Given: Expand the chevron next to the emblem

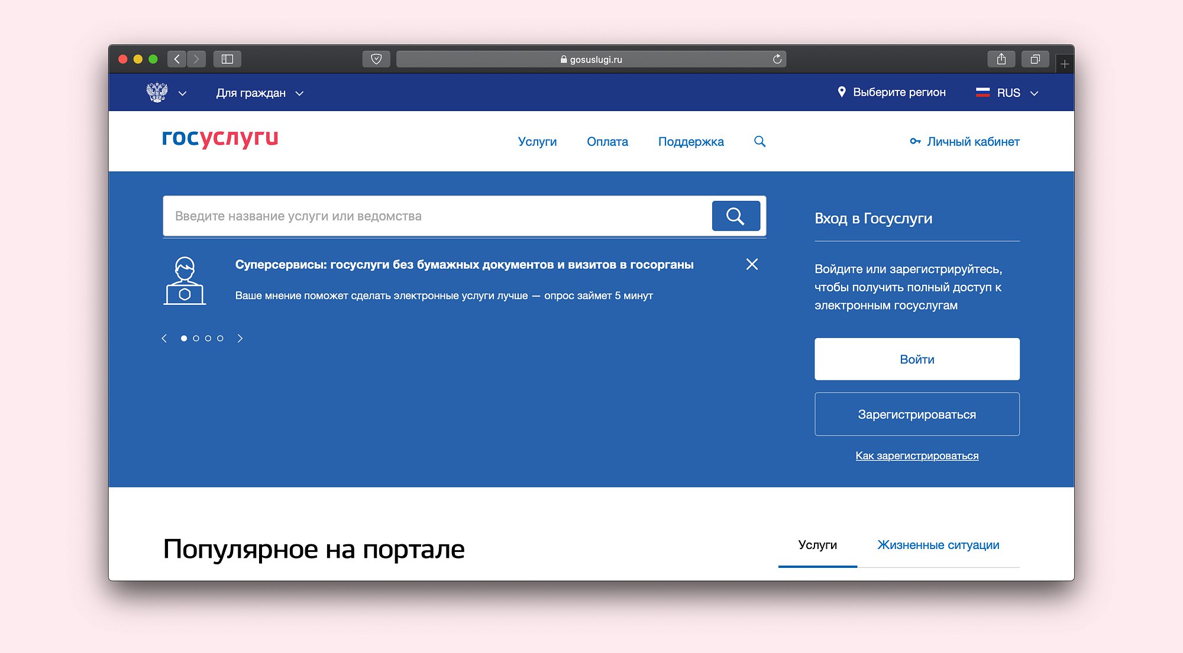Looking at the screenshot, I should pos(182,93).
